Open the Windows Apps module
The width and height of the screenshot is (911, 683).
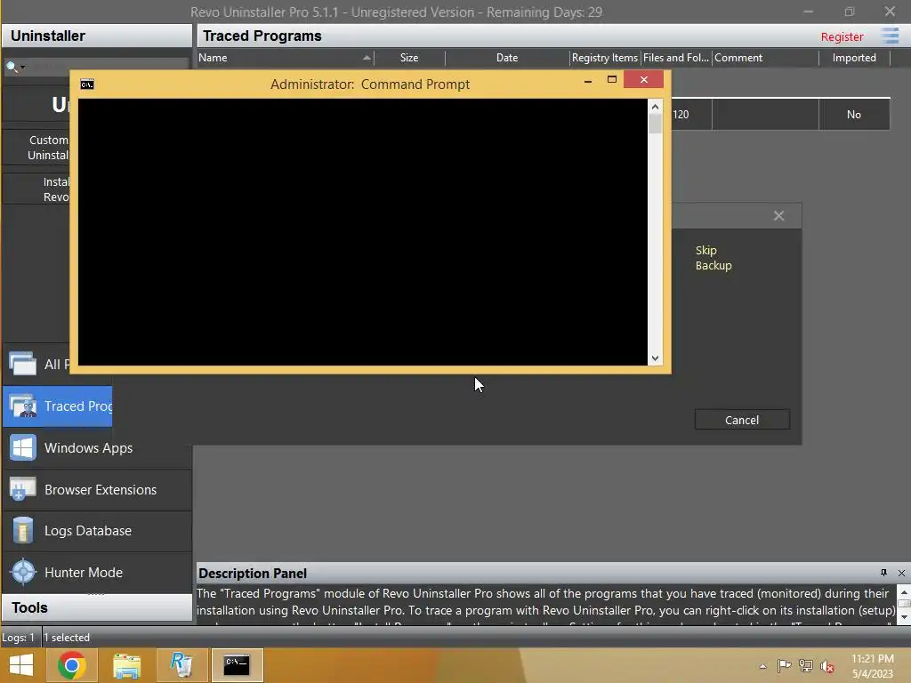97,448
